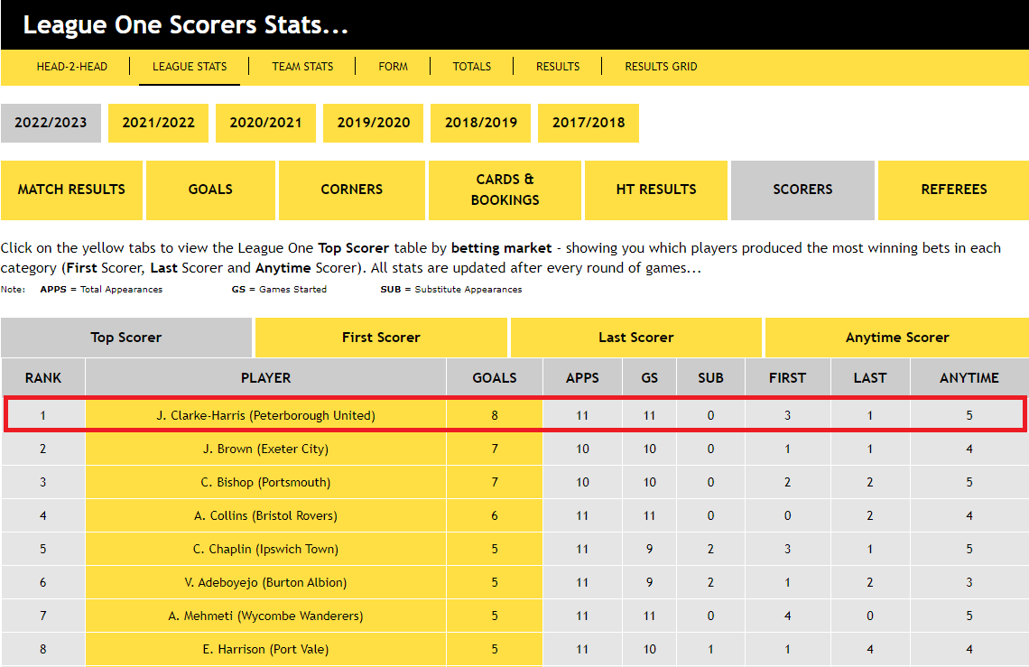Open the TEAM STATS tab

(300, 66)
